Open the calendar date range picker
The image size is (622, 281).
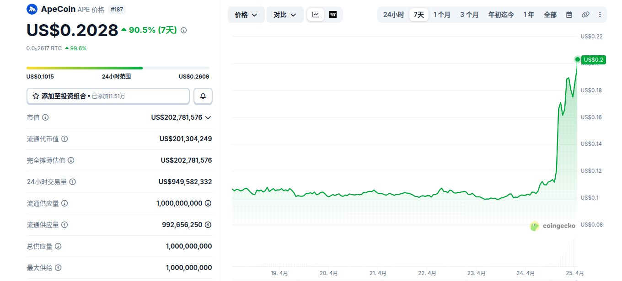[x=569, y=15]
